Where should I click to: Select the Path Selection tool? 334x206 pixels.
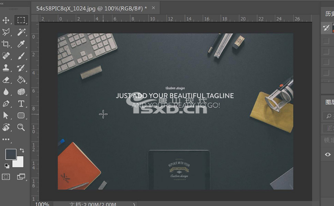point(6,116)
